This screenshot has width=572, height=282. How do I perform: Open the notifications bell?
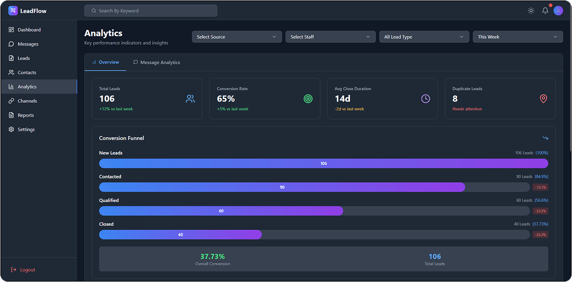tap(545, 11)
